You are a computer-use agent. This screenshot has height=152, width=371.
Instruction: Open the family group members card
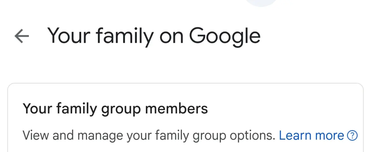pos(185,118)
